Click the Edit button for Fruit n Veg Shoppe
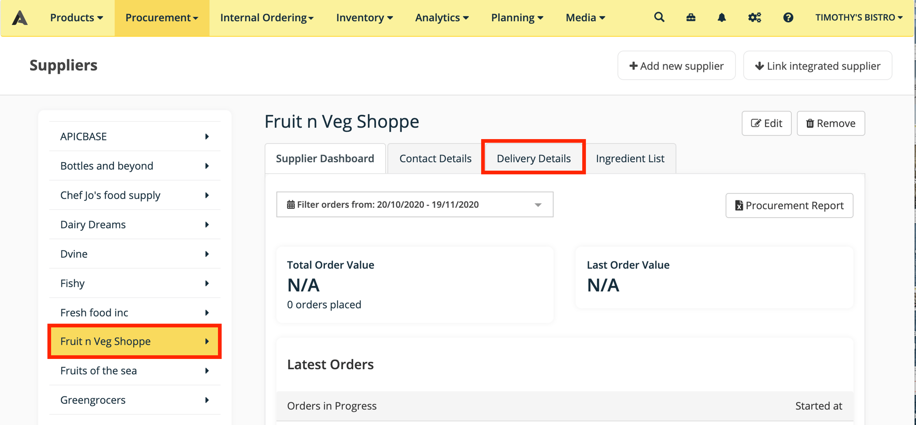Image resolution: width=916 pixels, height=425 pixels. pos(766,123)
